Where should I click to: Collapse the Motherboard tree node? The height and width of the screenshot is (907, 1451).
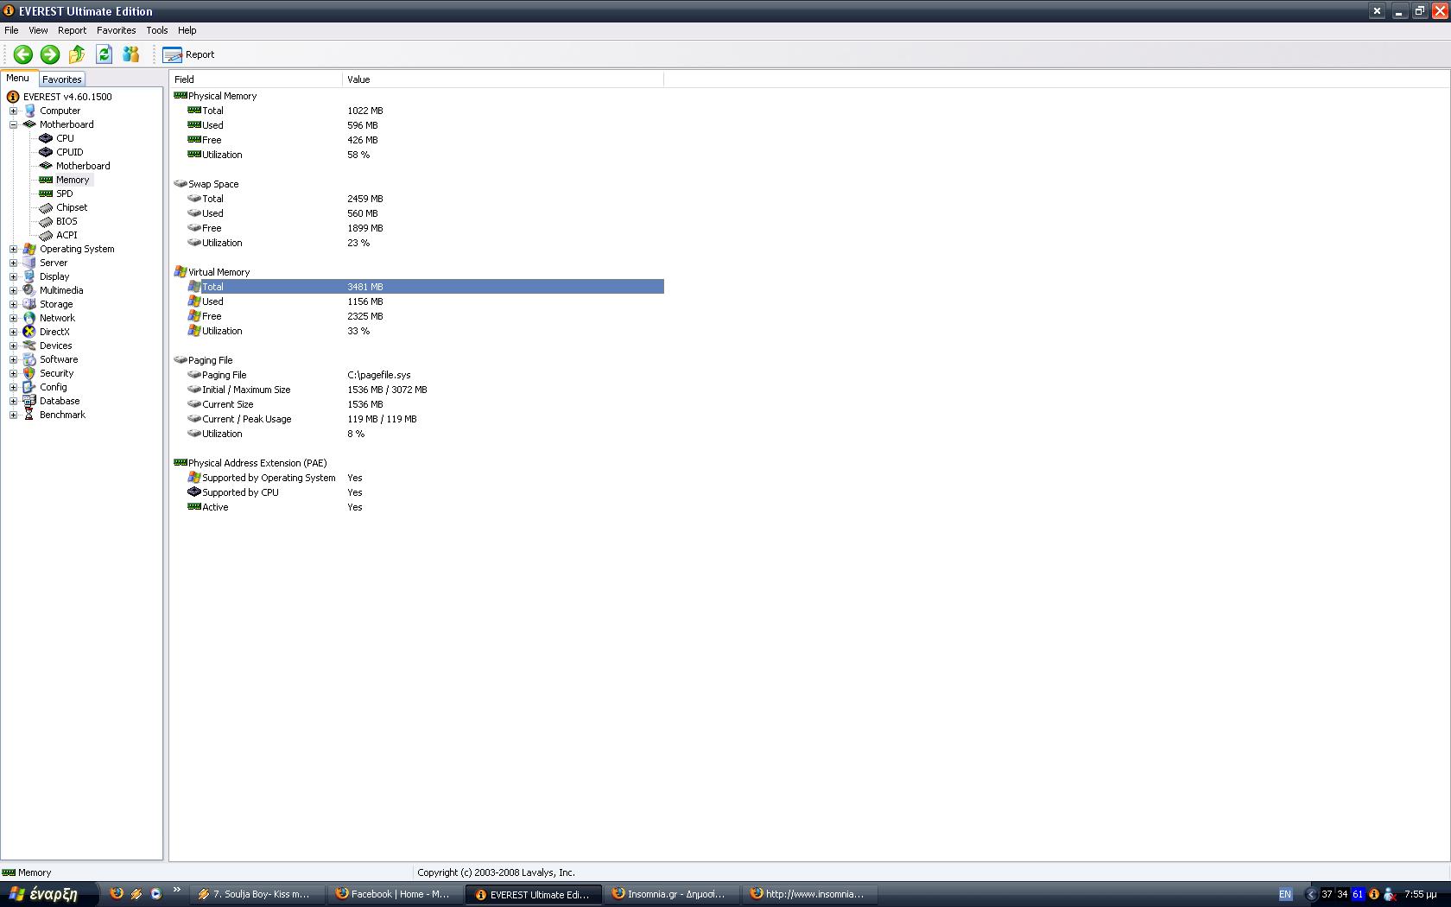click(x=13, y=124)
